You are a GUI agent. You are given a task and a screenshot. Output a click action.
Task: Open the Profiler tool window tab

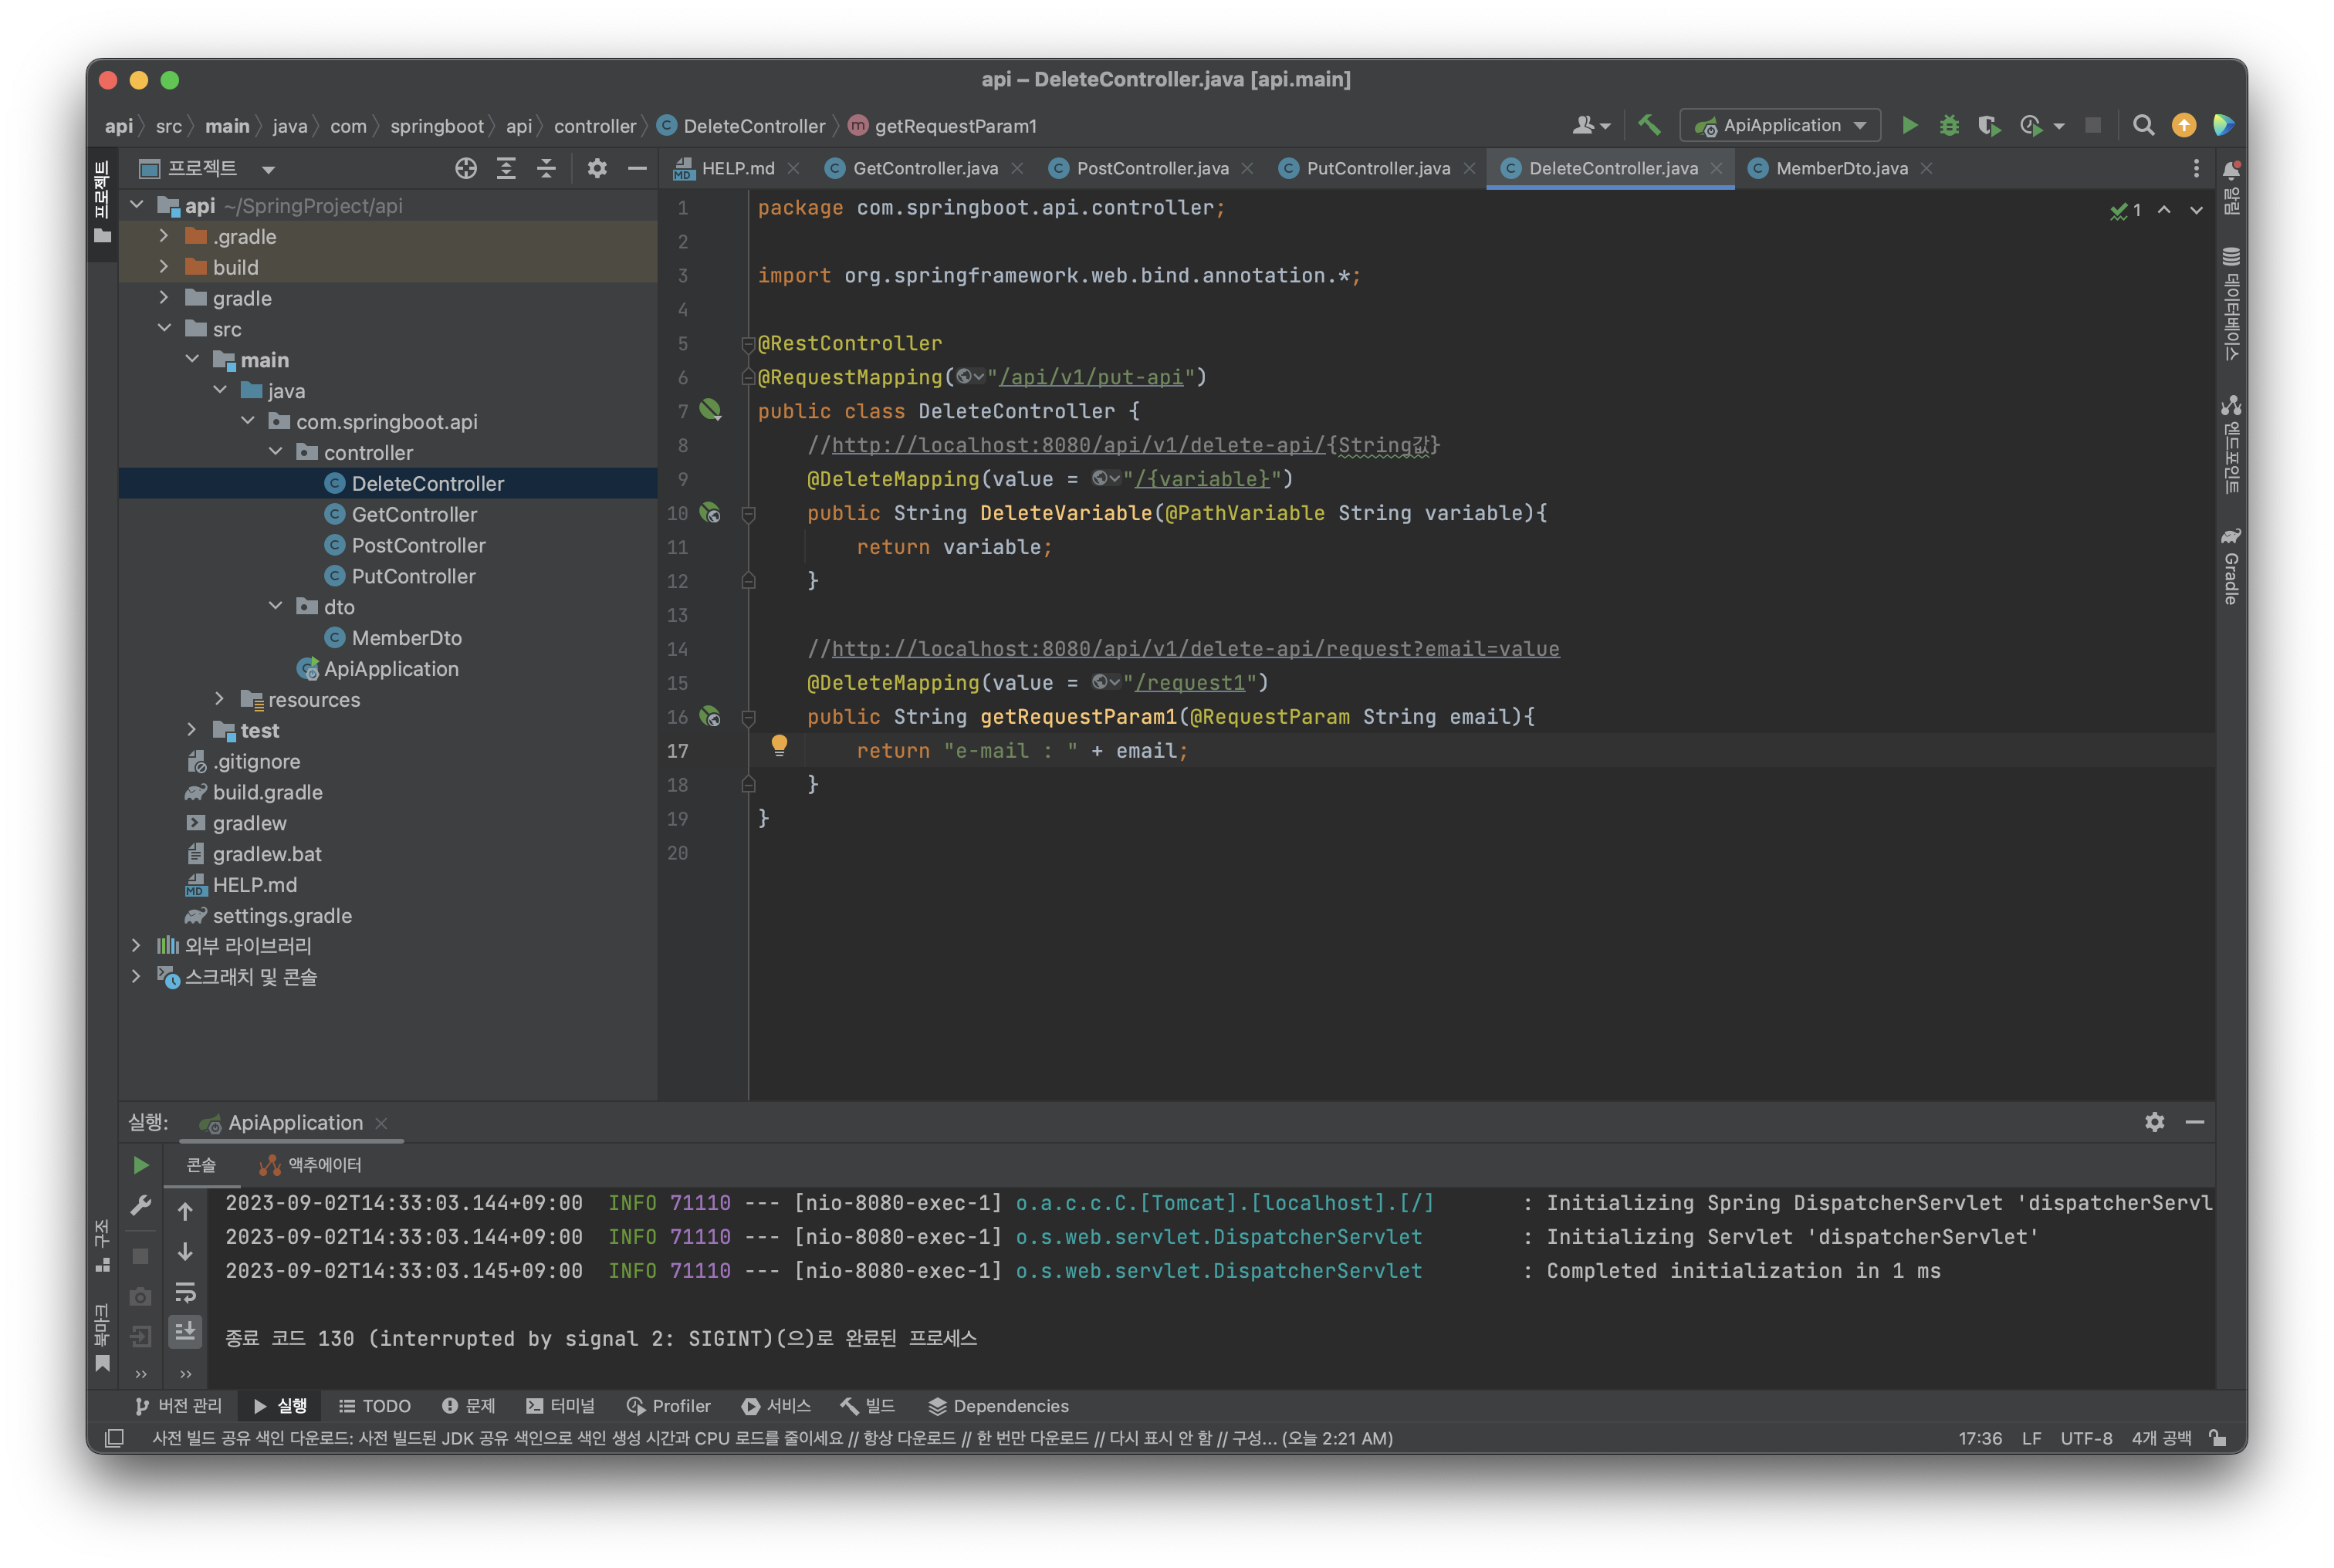tap(669, 1406)
